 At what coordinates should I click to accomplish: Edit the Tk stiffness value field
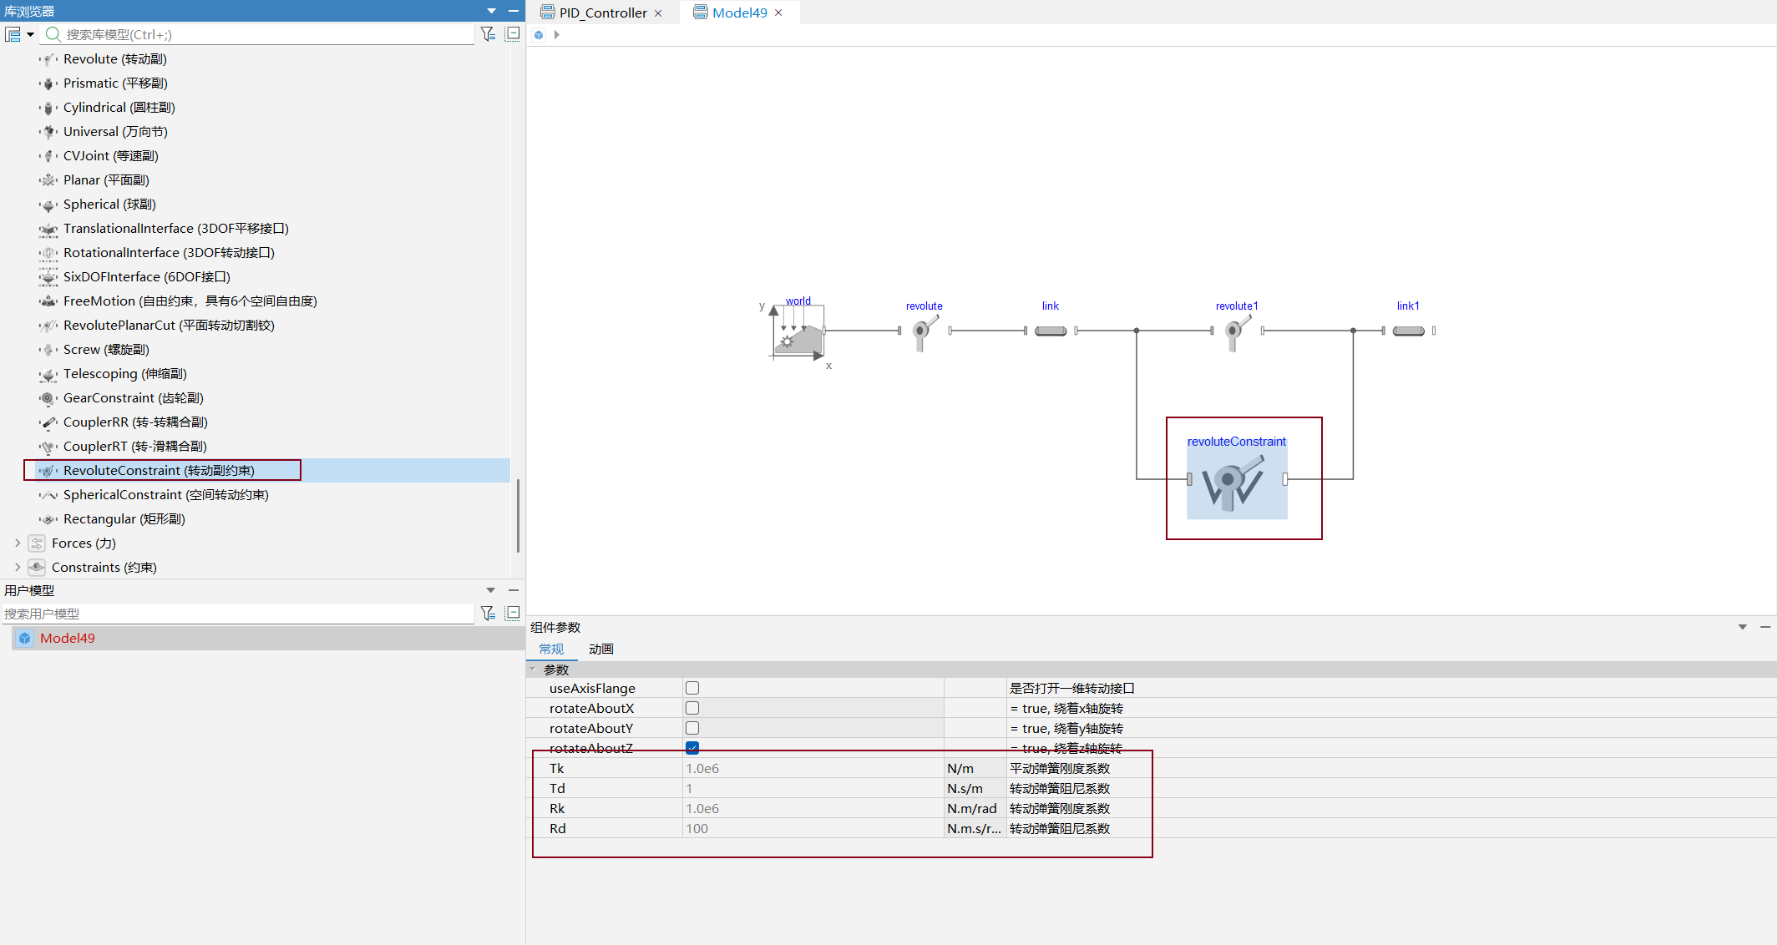813,768
